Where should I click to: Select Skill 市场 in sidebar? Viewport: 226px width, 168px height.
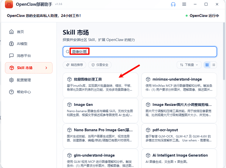29,68
